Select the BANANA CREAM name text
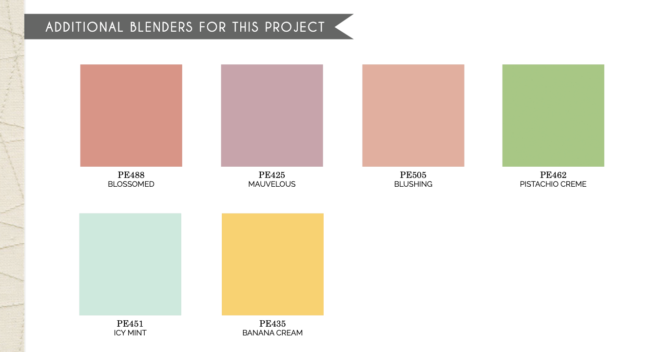This screenshot has width=657, height=352. pyautogui.click(x=272, y=333)
